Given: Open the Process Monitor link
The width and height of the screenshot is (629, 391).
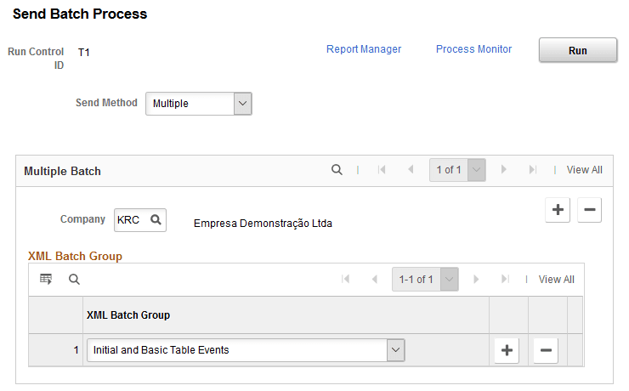Looking at the screenshot, I should coord(473,49).
